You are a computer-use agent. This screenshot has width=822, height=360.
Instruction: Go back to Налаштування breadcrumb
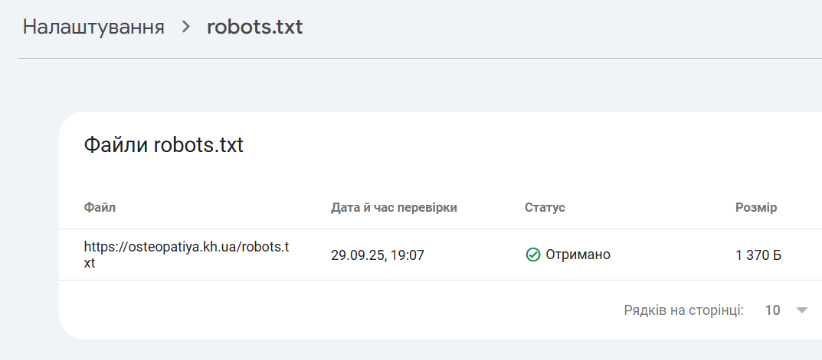93,28
